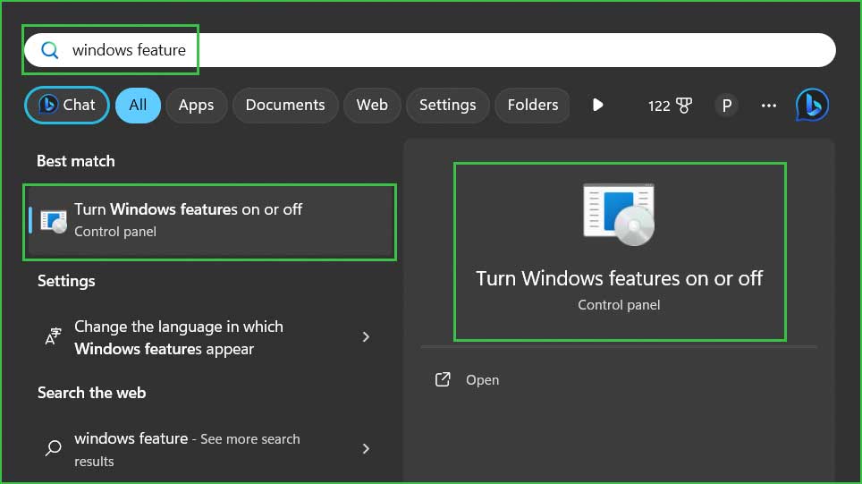Screen dimensions: 862x484
Task: Open Bing Chat filter button
Action: [67, 105]
